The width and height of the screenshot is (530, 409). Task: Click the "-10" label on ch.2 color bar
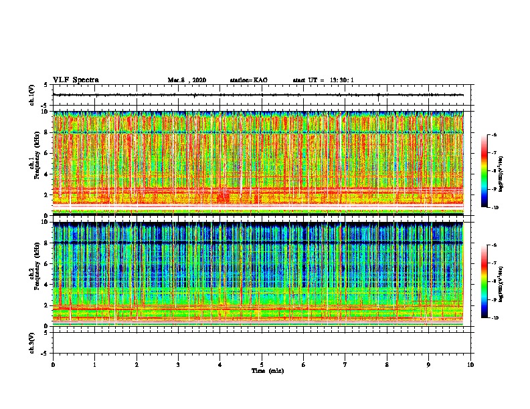pyautogui.click(x=495, y=318)
